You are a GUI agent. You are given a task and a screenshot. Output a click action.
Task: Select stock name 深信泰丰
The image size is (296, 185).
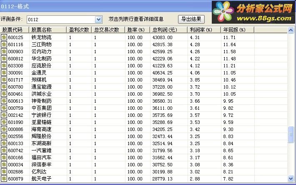pyautogui.click(x=41, y=165)
